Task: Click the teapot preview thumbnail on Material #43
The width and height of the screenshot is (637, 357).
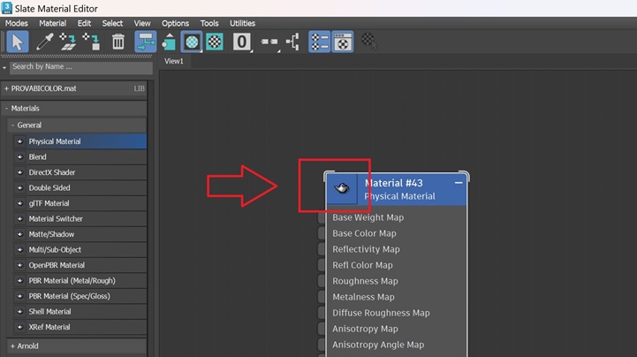Action: click(342, 188)
